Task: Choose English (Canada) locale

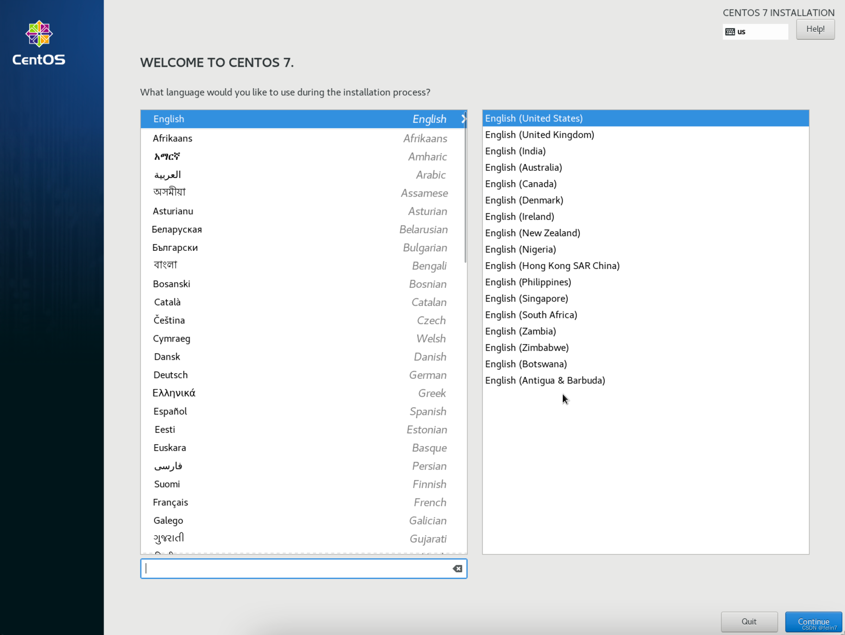Action: tap(645, 184)
